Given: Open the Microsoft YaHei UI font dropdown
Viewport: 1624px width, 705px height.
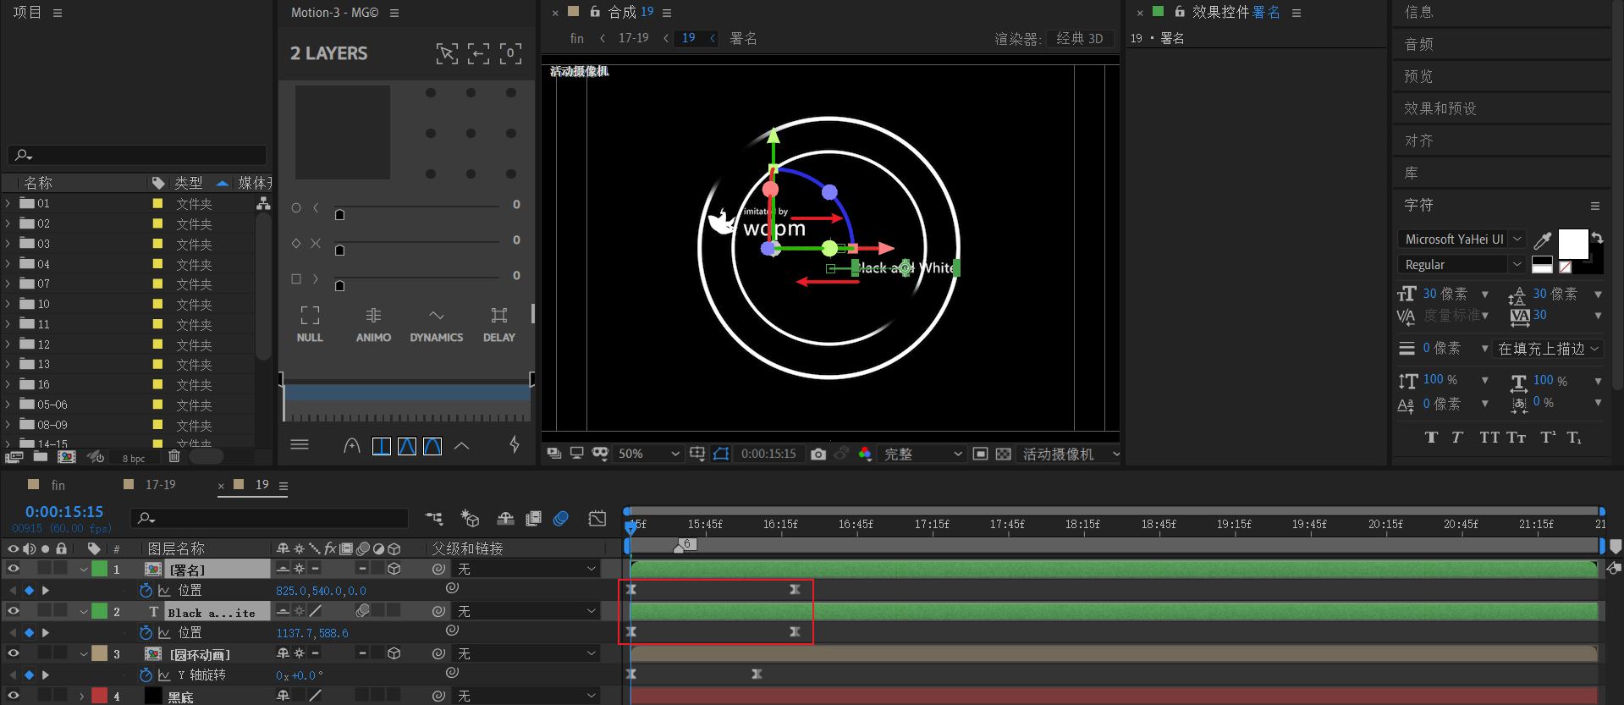Looking at the screenshot, I should pos(1461,240).
